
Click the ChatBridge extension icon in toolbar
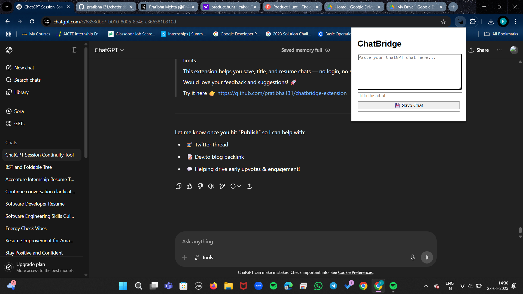point(460,22)
